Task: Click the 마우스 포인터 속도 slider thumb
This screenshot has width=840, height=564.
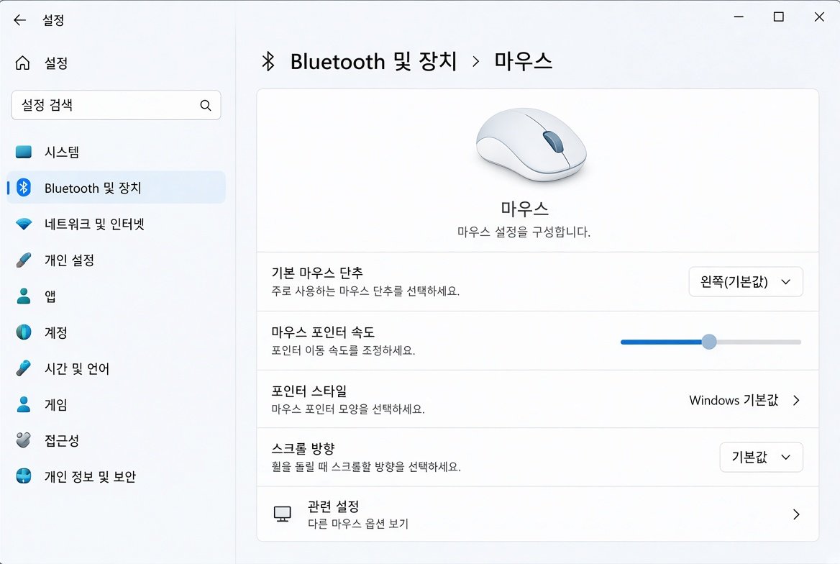Action: (x=709, y=342)
